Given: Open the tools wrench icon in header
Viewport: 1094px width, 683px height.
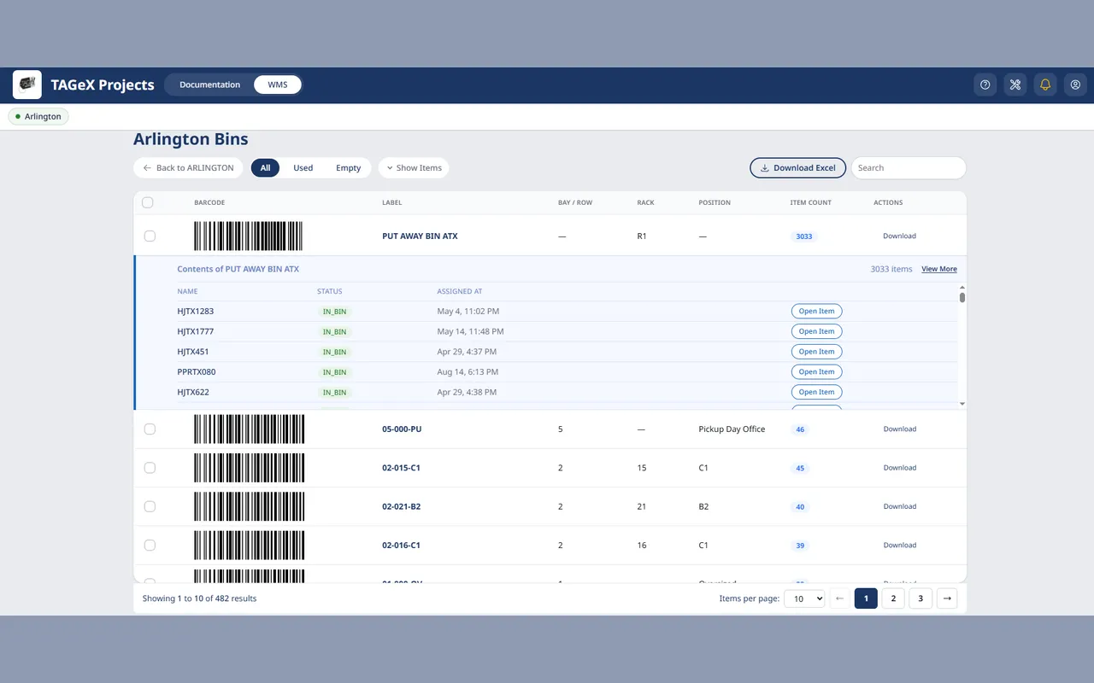Looking at the screenshot, I should tap(1015, 85).
